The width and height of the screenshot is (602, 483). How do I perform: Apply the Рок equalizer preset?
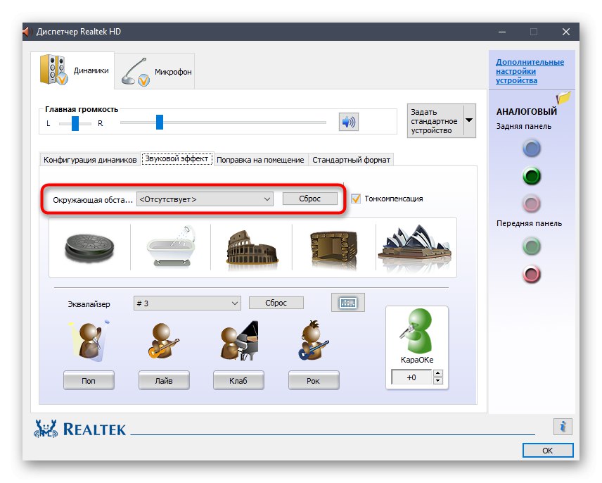(x=314, y=380)
